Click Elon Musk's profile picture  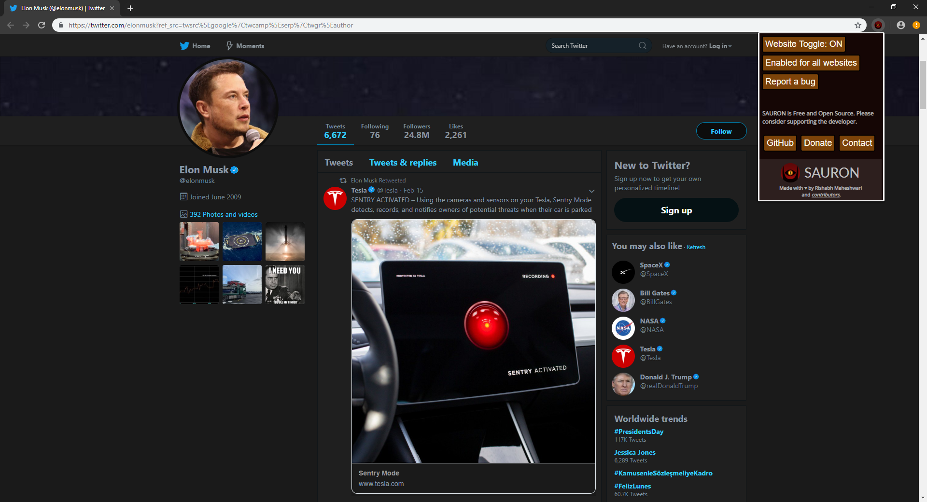228,108
